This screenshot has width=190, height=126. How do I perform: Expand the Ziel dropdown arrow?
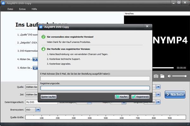[x=158, y=94]
